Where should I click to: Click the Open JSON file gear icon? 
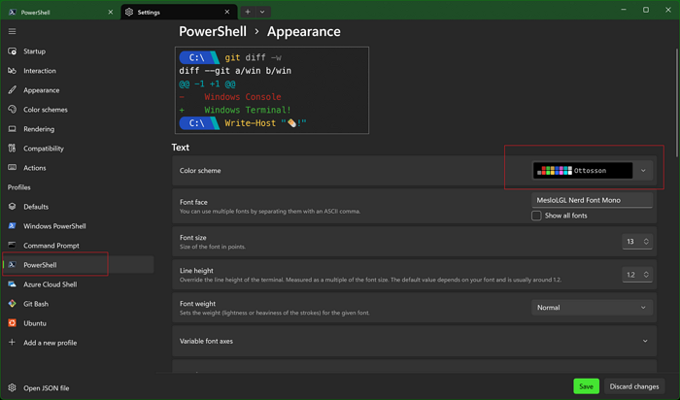point(12,387)
